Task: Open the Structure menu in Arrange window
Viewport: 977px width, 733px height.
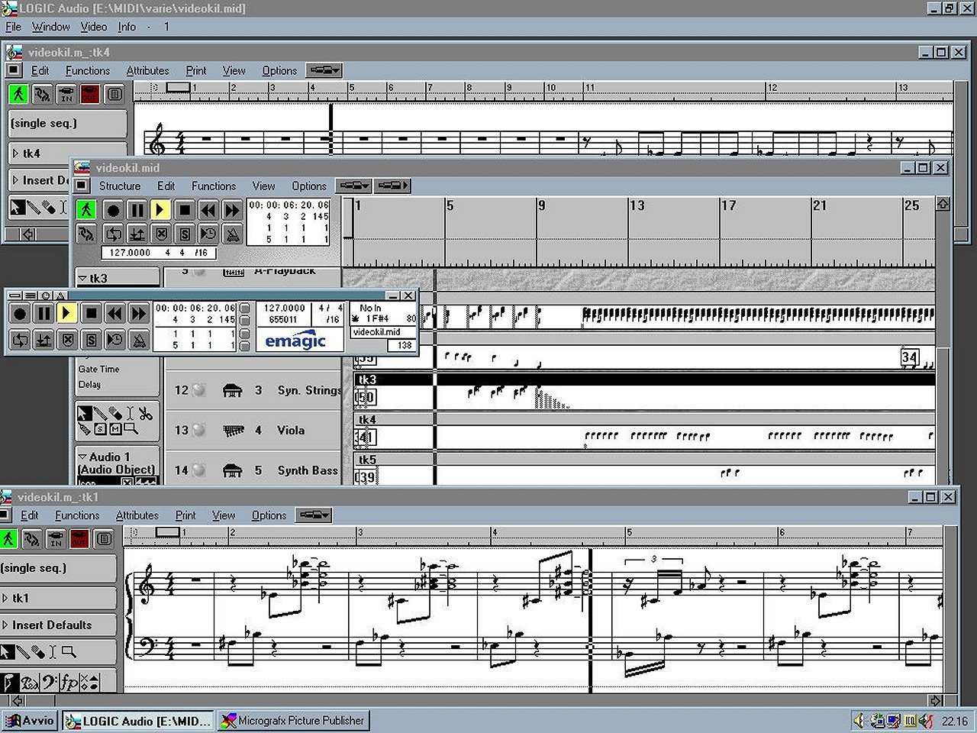Action: [120, 186]
